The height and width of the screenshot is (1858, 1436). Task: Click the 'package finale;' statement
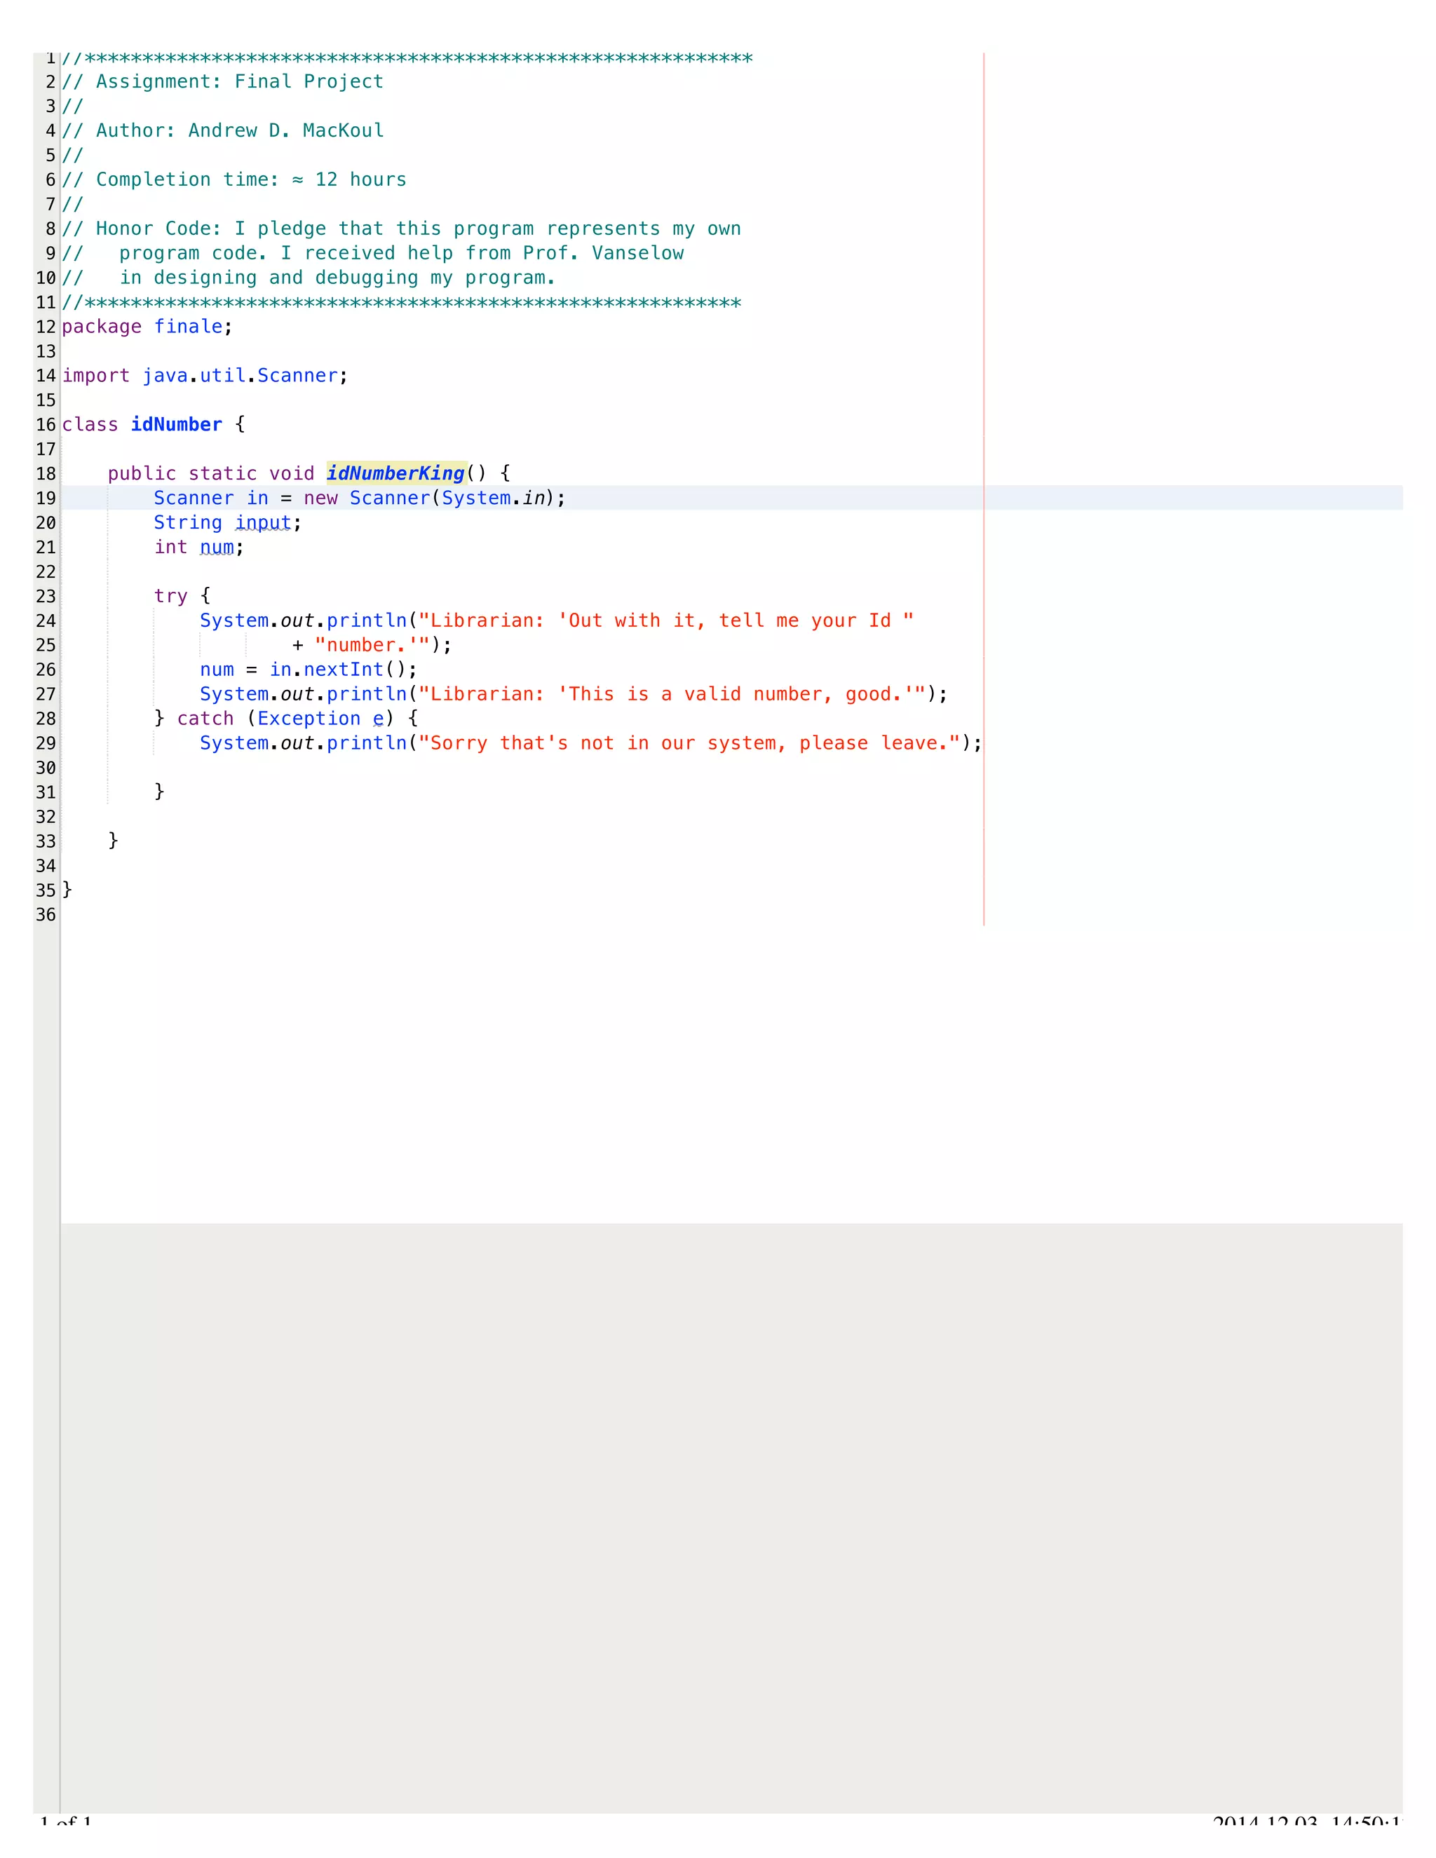click(x=147, y=327)
